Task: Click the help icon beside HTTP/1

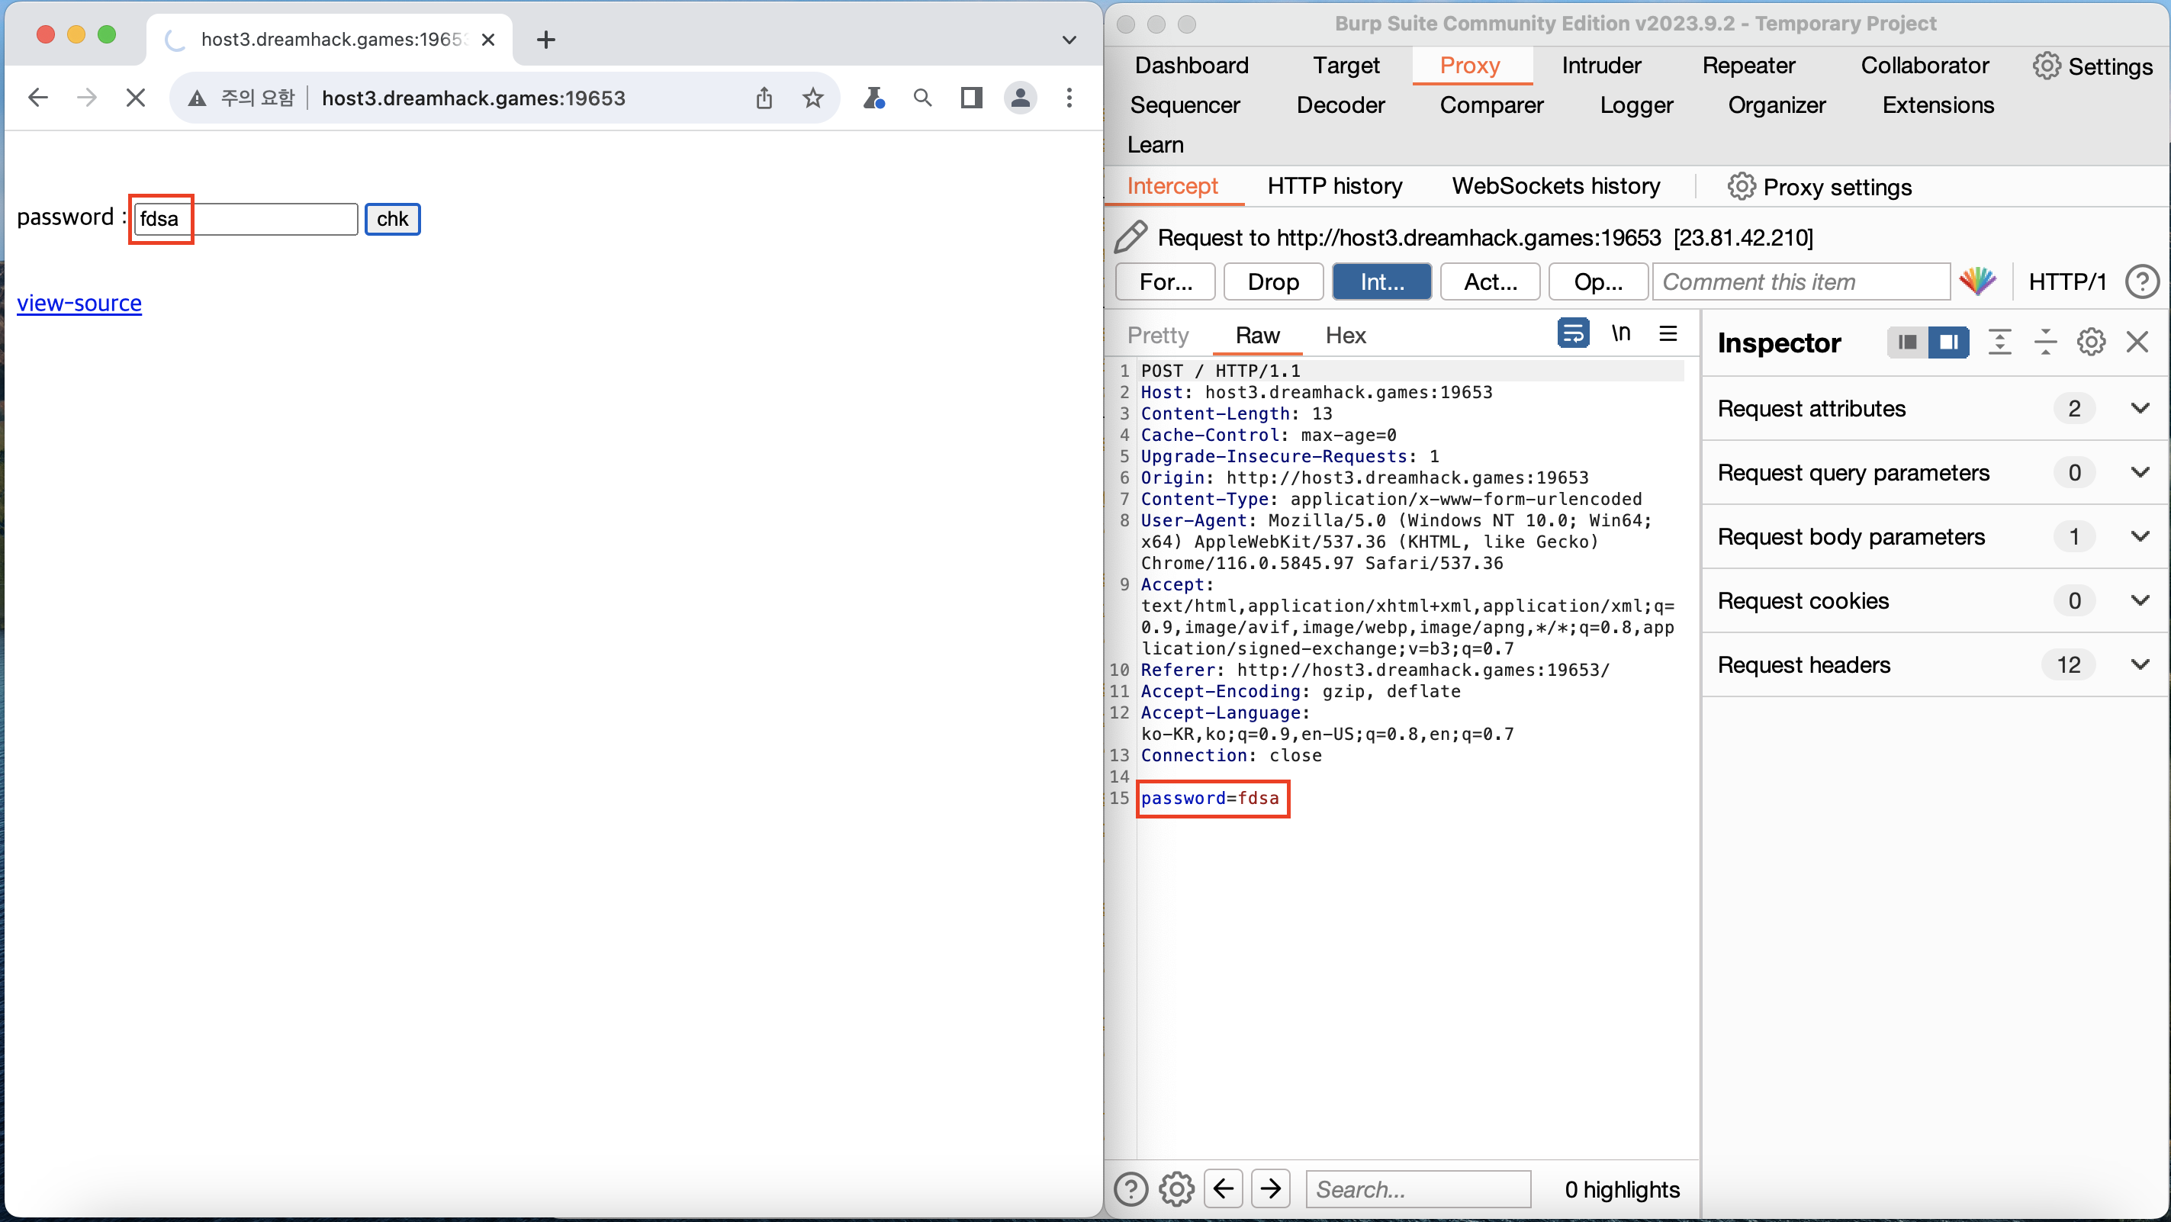Action: click(x=2141, y=281)
